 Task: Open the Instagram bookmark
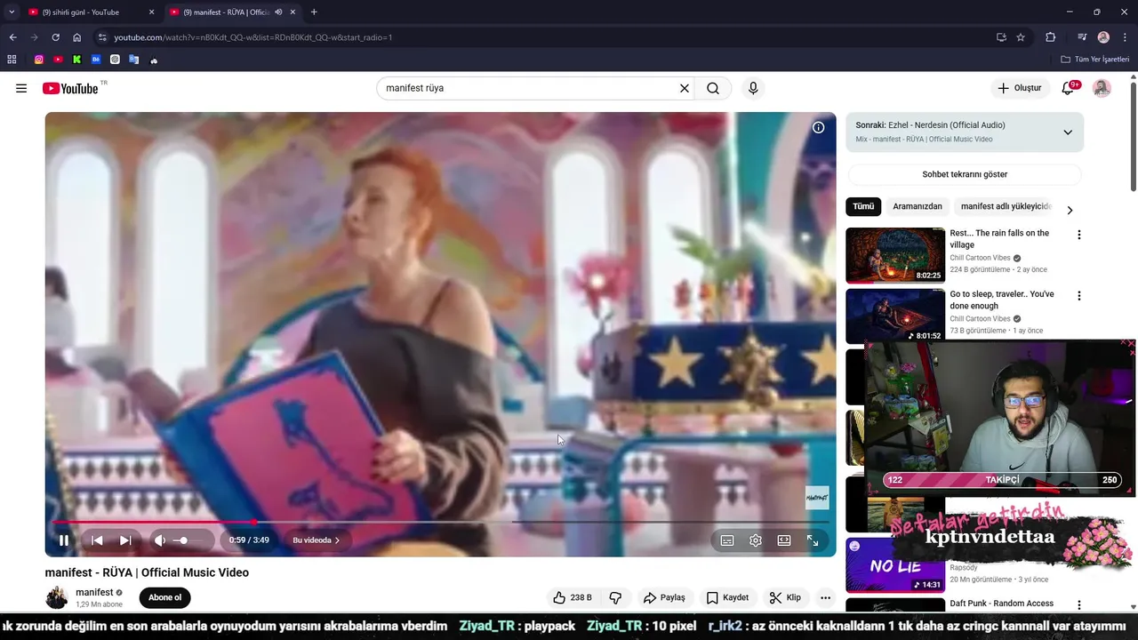point(39,60)
